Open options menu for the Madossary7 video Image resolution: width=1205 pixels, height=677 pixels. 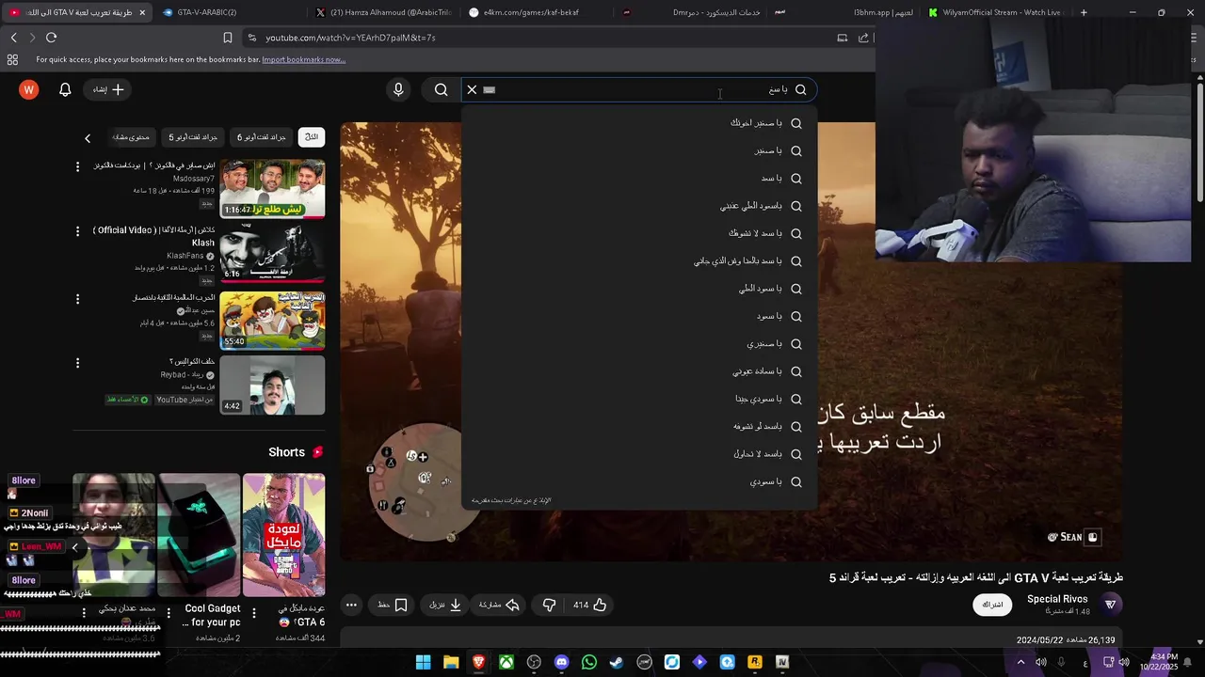tap(77, 166)
